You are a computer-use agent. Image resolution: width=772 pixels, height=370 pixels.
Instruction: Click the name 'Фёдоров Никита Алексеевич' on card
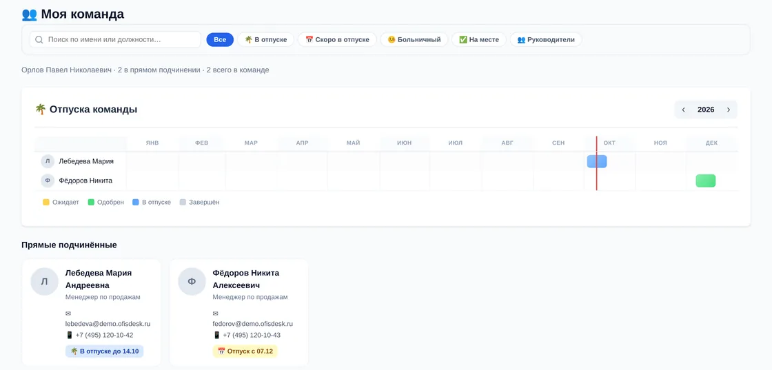246,279
